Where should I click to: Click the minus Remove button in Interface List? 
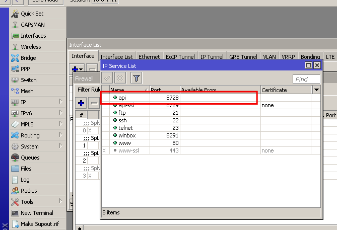point(93,69)
